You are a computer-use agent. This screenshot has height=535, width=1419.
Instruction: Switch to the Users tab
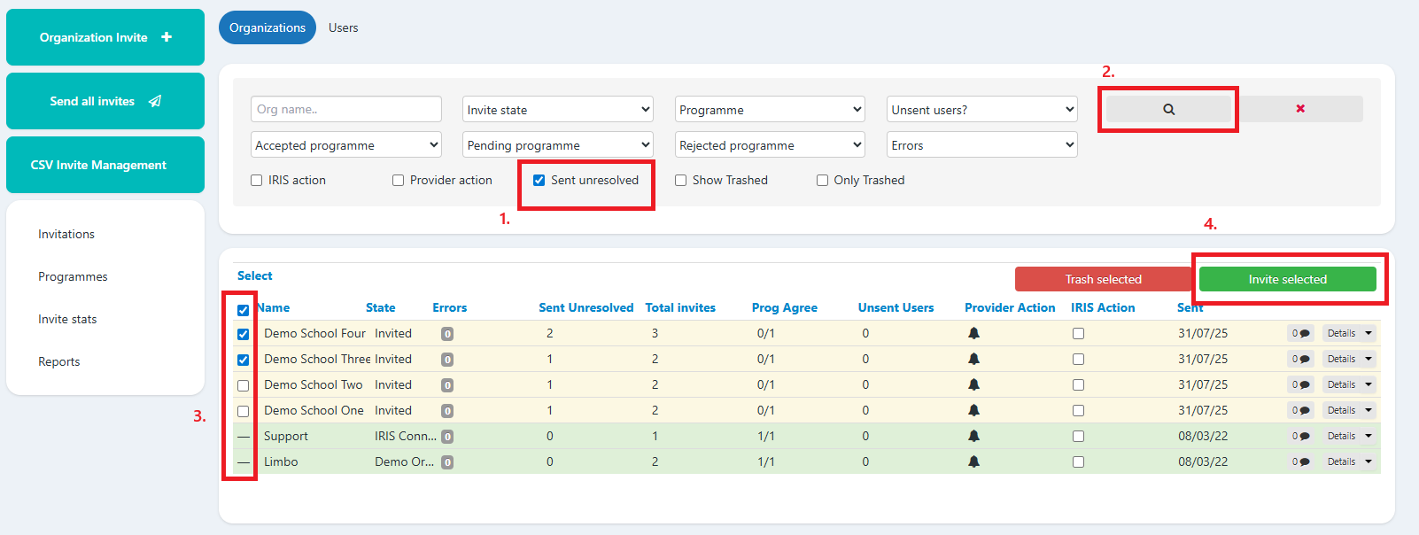pyautogui.click(x=344, y=27)
